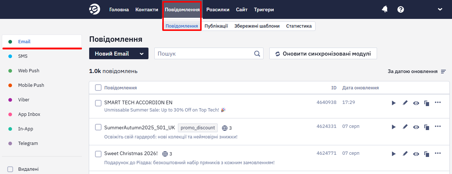The image size is (452, 174).
Task: Check the Sweet Christmas 2026! row
Action: (x=98, y=154)
